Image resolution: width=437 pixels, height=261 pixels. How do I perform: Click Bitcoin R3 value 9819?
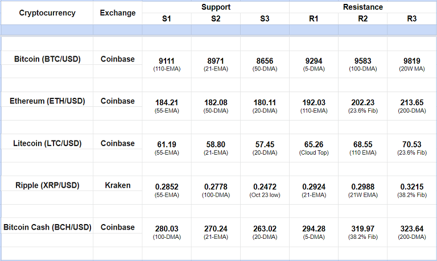(x=412, y=59)
